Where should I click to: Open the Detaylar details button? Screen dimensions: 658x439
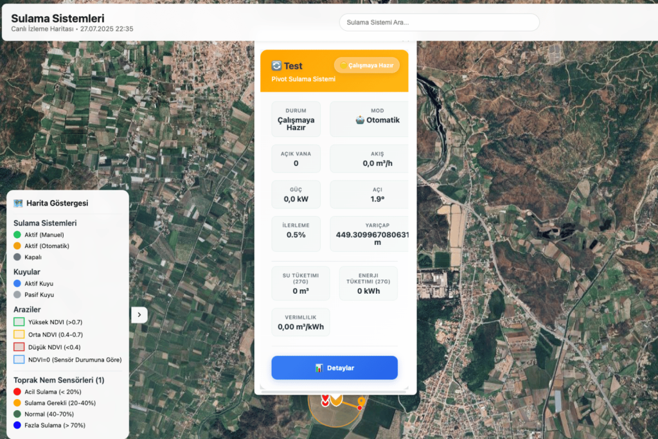tap(334, 368)
